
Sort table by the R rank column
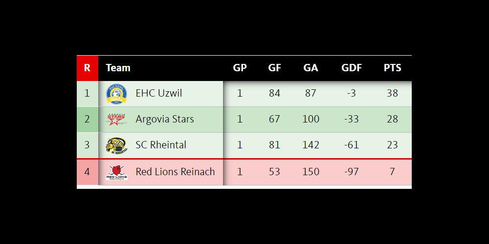pos(87,68)
